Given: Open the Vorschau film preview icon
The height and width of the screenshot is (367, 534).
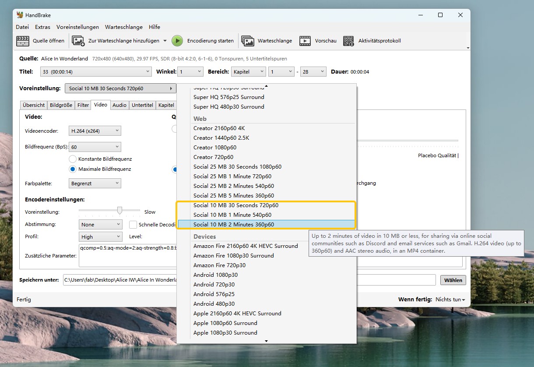Looking at the screenshot, I should point(305,41).
